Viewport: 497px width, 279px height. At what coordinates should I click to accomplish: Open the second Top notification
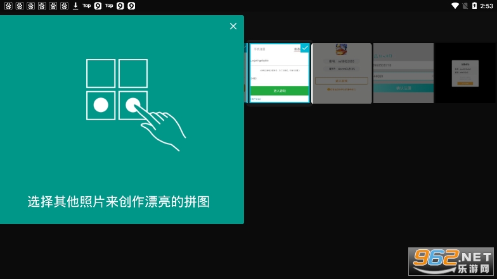click(109, 6)
